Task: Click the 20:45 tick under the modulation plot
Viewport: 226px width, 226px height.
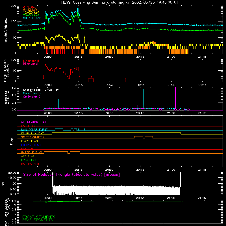Action: click(x=140, y=113)
